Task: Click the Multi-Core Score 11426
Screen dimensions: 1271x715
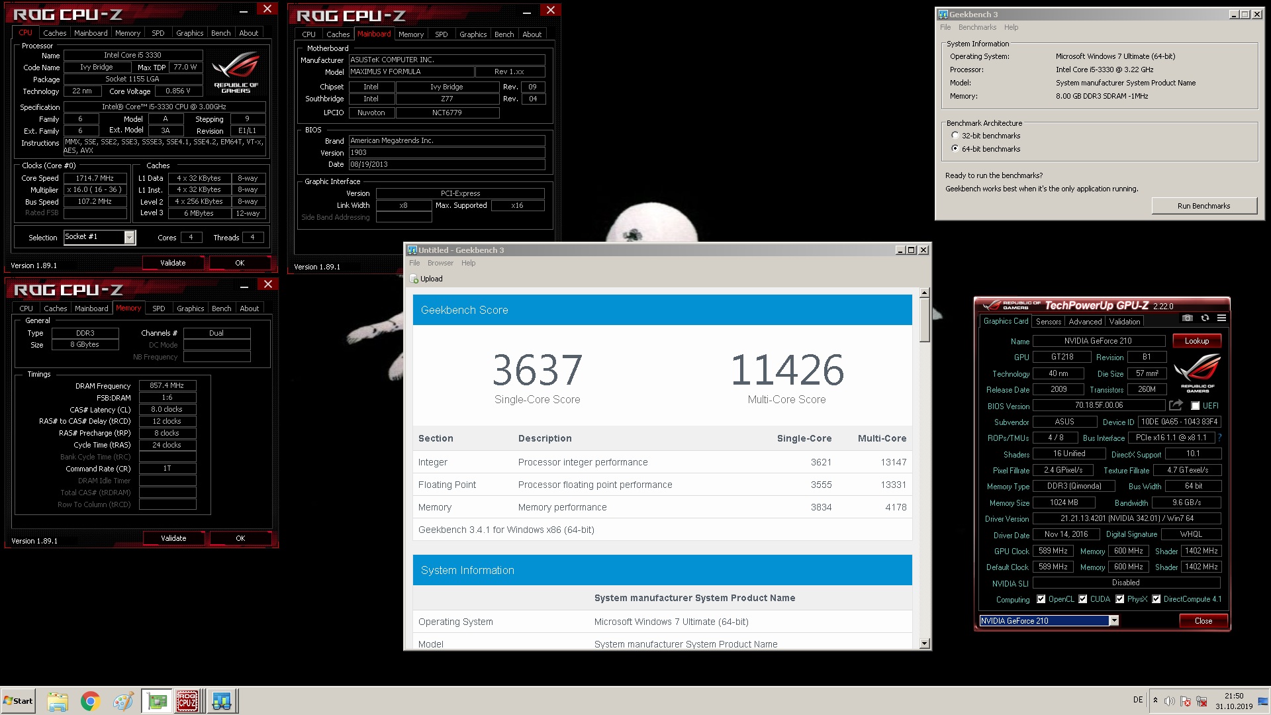Action: (x=787, y=370)
